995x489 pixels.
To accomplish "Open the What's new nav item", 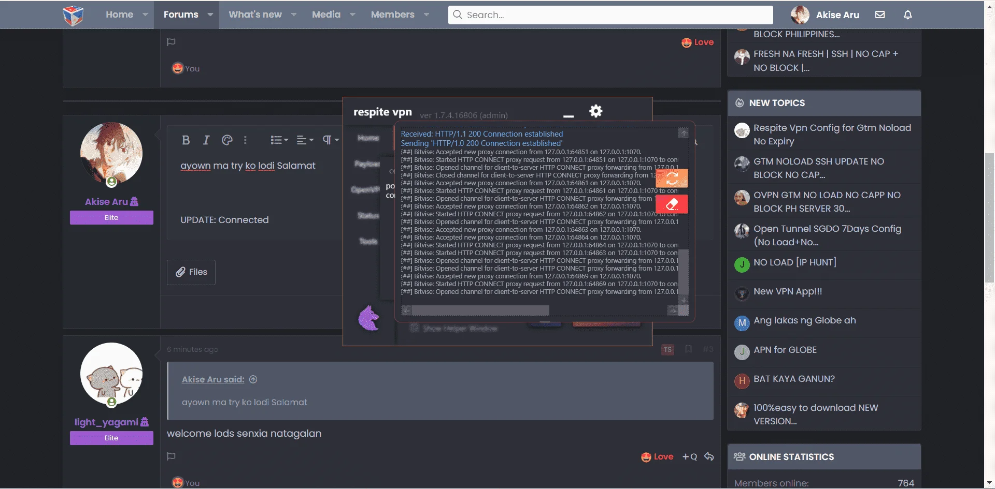I will (x=255, y=14).
